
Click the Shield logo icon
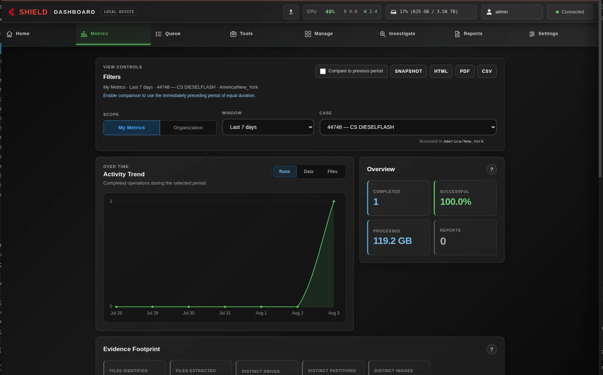coord(12,12)
